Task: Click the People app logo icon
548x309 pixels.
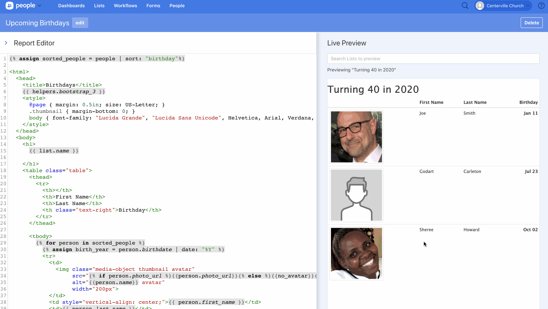Action: [10, 6]
